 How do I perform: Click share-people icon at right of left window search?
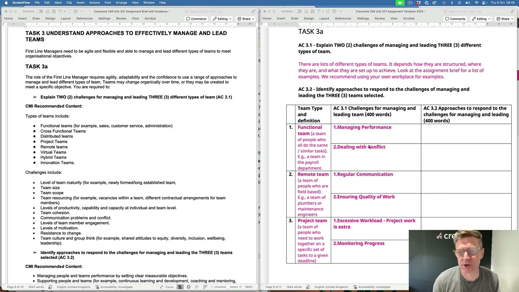253,11
